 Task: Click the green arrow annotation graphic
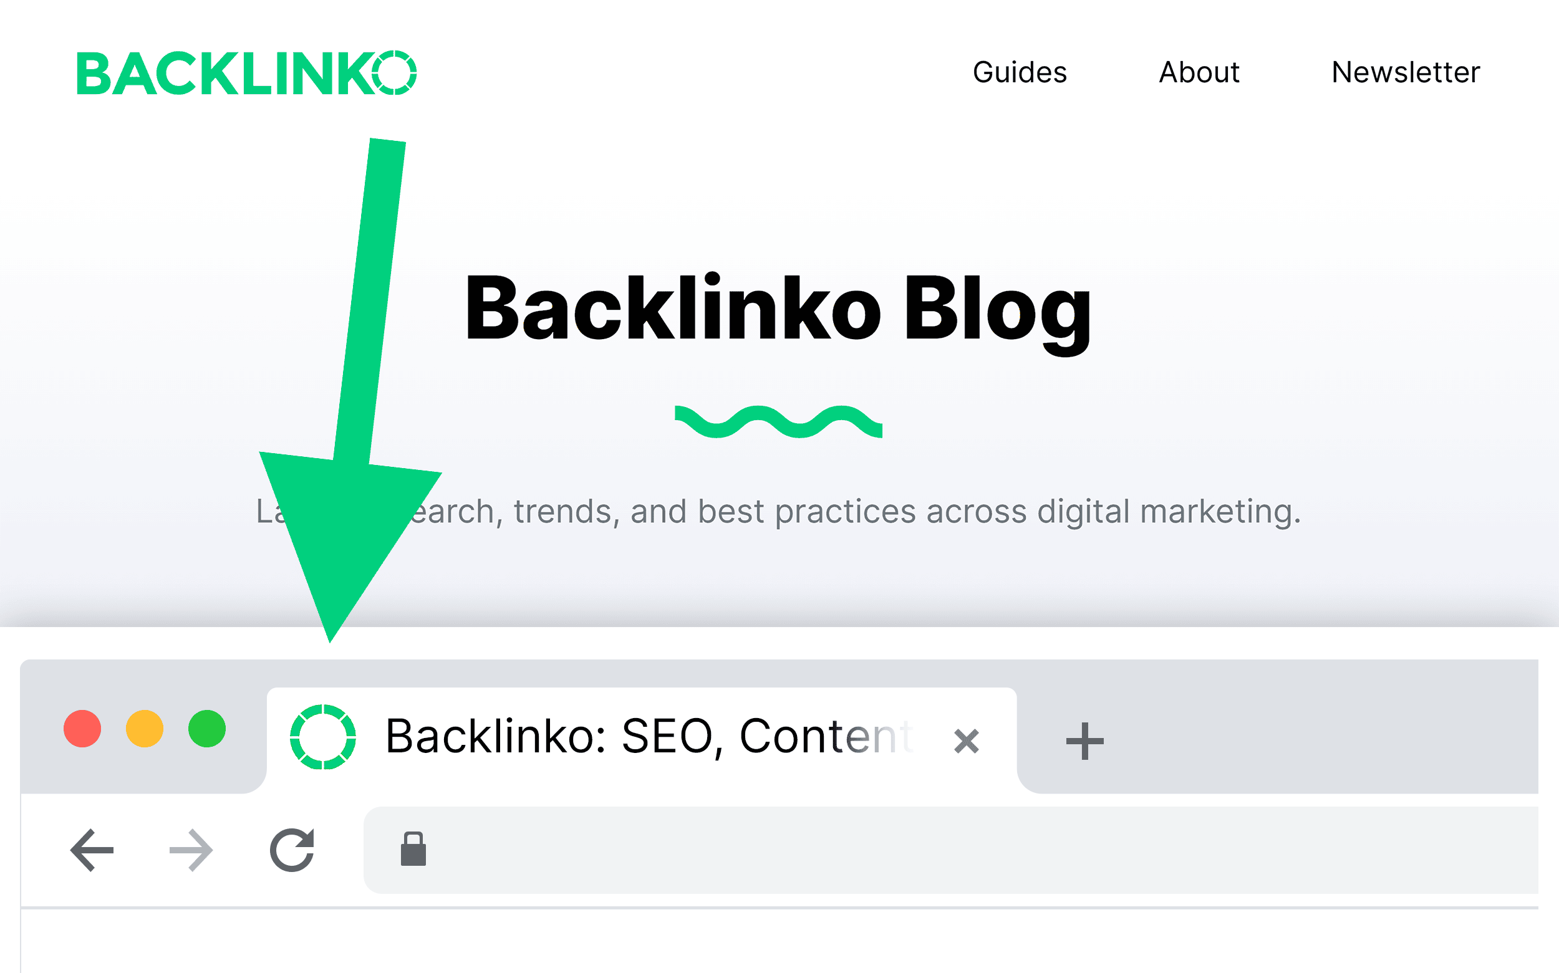click(x=343, y=392)
